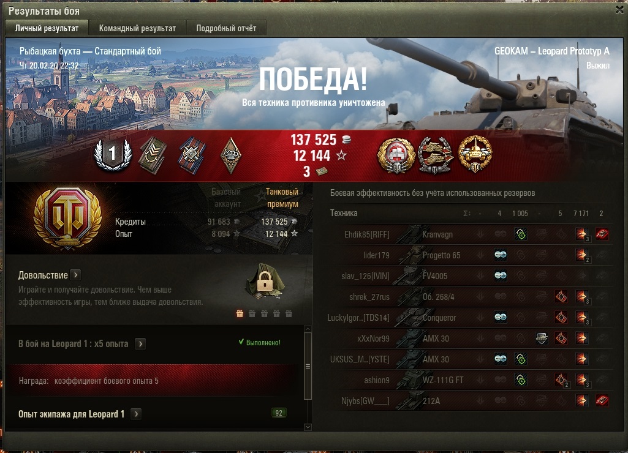Click premium account laurel emblem

click(x=67, y=218)
